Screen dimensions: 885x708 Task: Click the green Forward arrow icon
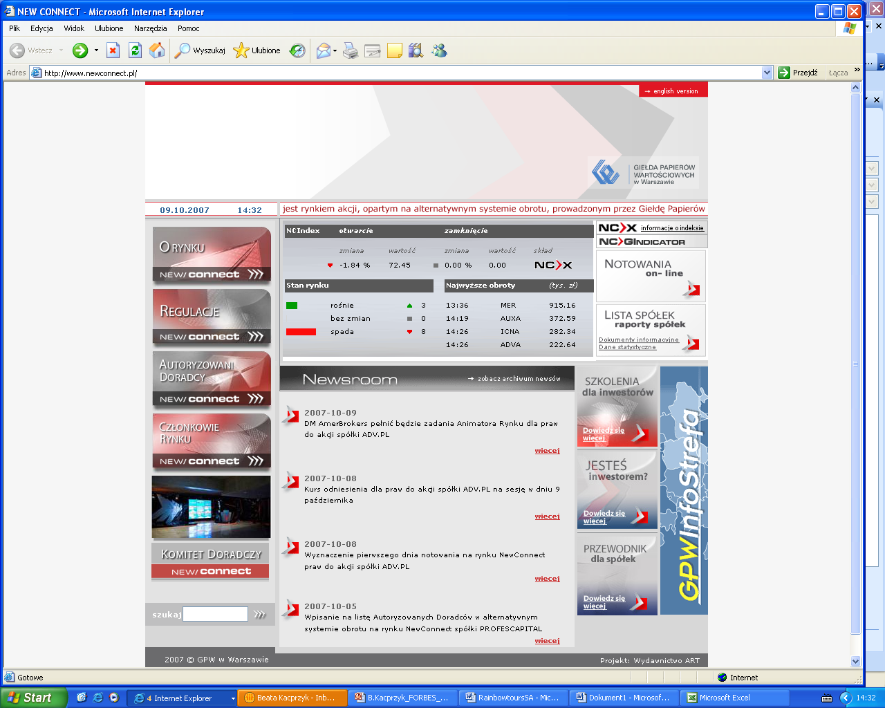coord(80,50)
